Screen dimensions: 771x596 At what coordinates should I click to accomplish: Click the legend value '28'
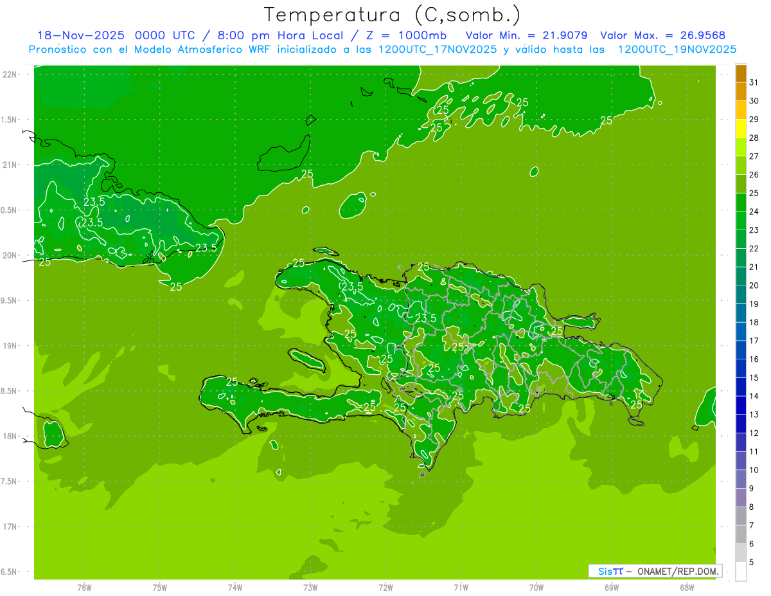pyautogui.click(x=754, y=138)
